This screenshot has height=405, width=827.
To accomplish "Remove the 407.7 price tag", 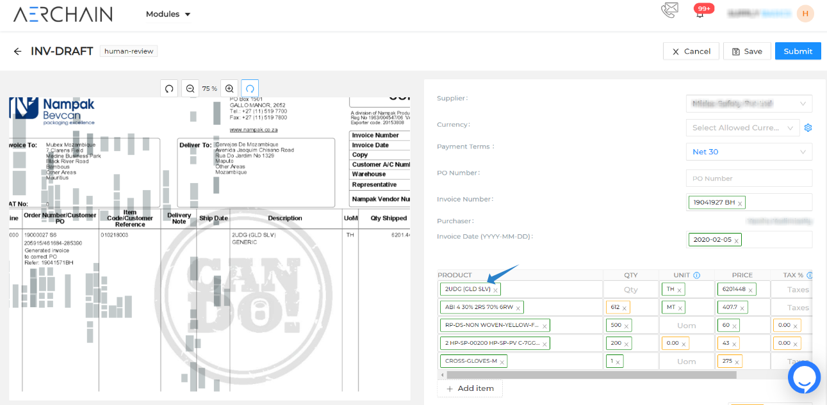I will point(742,308).
